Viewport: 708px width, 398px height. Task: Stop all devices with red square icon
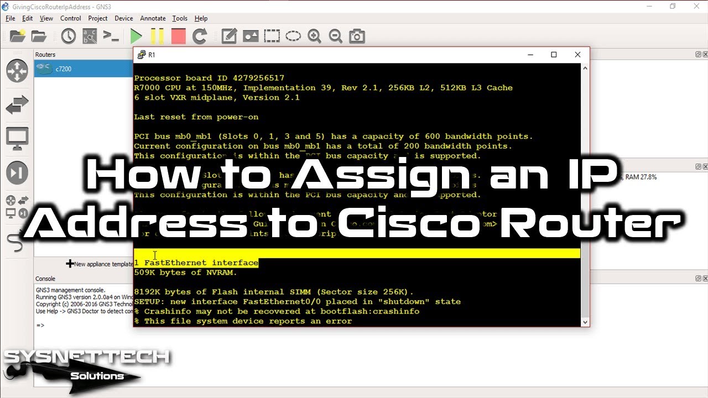coord(178,36)
